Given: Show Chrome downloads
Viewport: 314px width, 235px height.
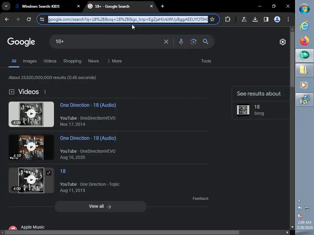Looking at the screenshot, I should click(255, 19).
